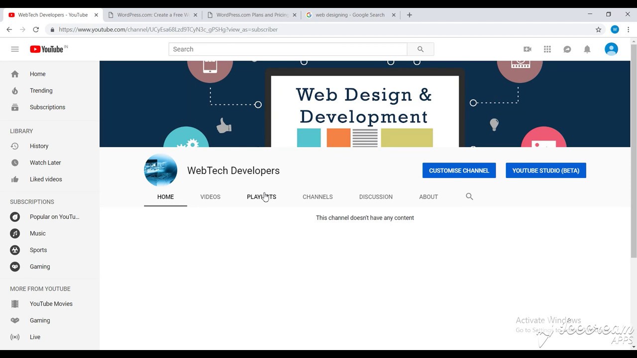This screenshot has width=637, height=358.
Task: Open the notifications bell
Action: click(587, 49)
